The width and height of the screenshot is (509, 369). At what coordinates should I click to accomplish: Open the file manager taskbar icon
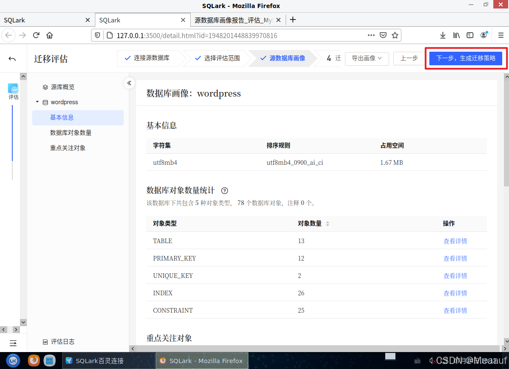(x=50, y=361)
